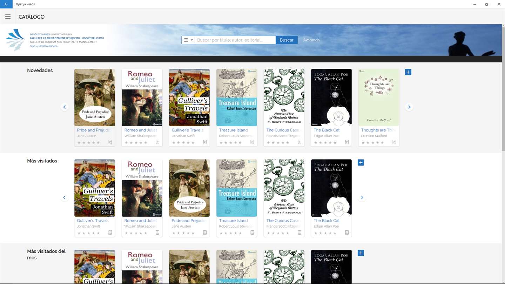Screen dimensions: 505x284
Task: Click author Edgar Allan Poe under Novedades
Action: point(326,136)
